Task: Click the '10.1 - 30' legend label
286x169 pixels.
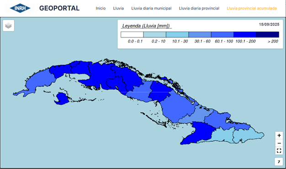Action: coord(180,42)
